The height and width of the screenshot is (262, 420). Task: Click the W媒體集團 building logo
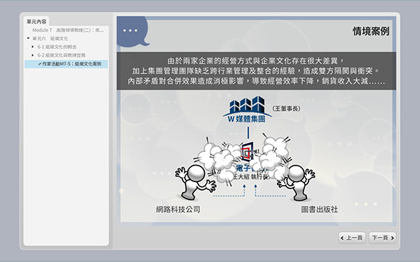[247, 109]
